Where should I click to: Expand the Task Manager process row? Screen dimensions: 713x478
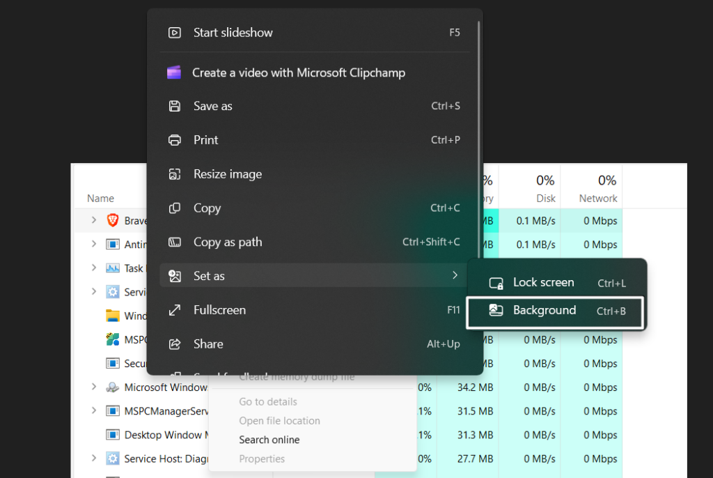pos(93,268)
